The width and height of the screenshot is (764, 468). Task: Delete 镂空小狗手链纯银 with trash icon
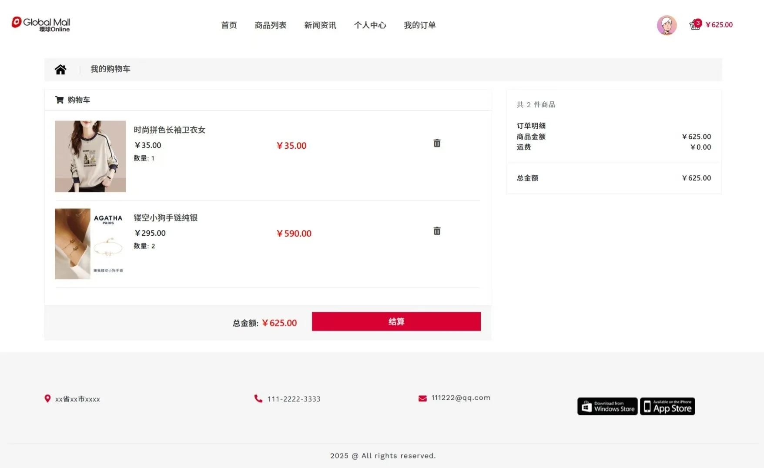pos(437,231)
